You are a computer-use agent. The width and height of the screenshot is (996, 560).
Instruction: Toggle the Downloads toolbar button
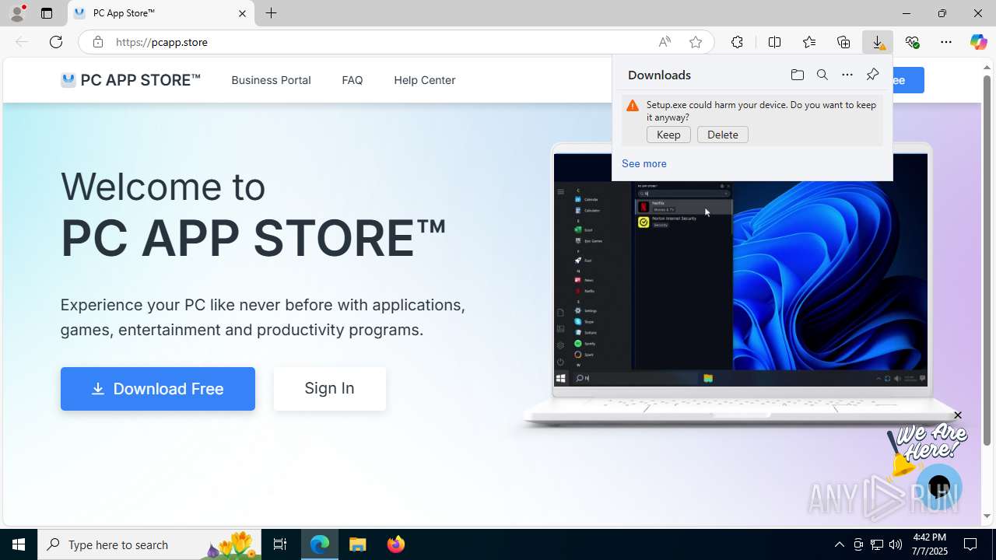[879, 42]
